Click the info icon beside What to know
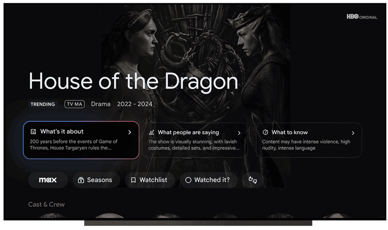The height and width of the screenshot is (230, 388). [265, 132]
